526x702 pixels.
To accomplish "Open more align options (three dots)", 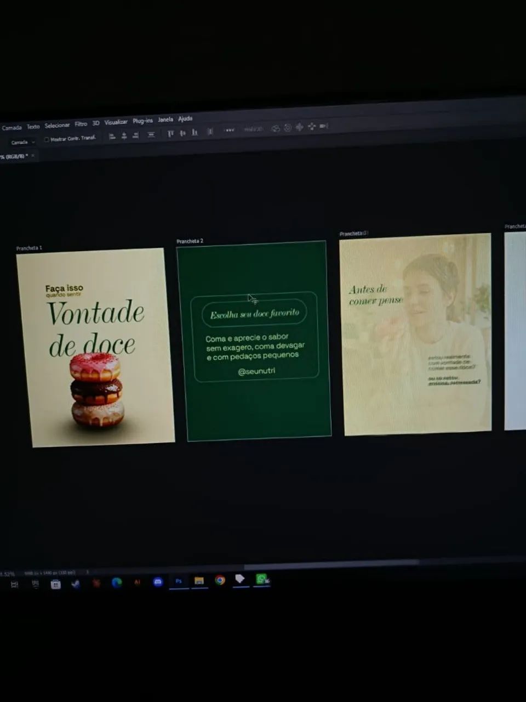I will (230, 130).
